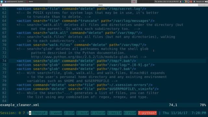Viewport: 208px width, 117px height.
Task: Place cursor on search="walk.files" on line 70
Action: [53, 45]
